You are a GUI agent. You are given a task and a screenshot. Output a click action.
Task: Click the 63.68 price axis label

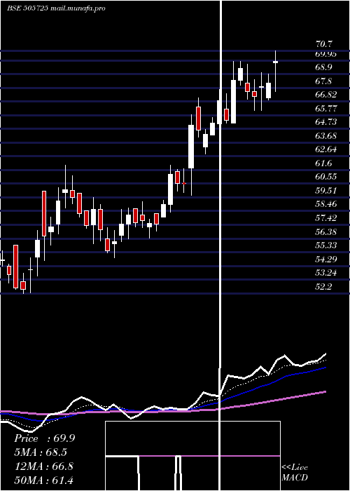click(x=326, y=135)
